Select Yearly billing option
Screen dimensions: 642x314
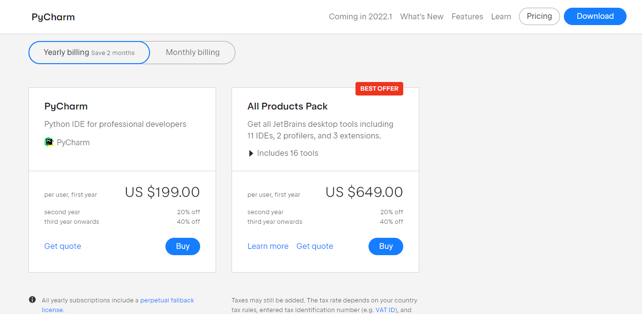[x=89, y=53]
